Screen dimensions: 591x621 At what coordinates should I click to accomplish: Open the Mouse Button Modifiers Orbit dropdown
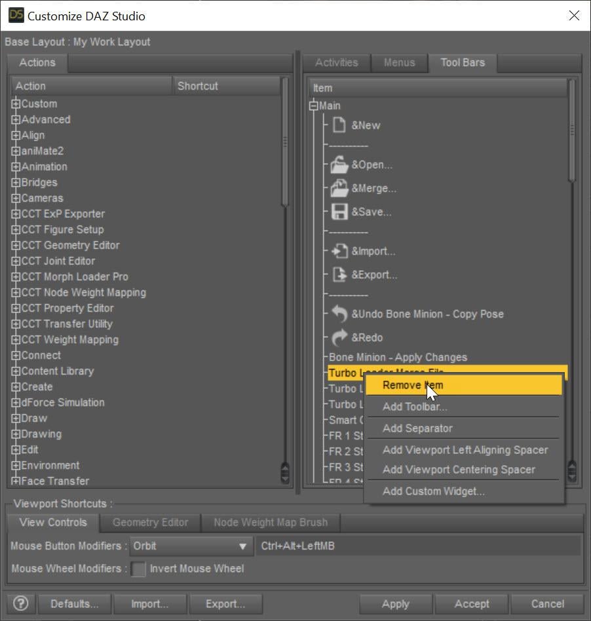click(x=191, y=546)
